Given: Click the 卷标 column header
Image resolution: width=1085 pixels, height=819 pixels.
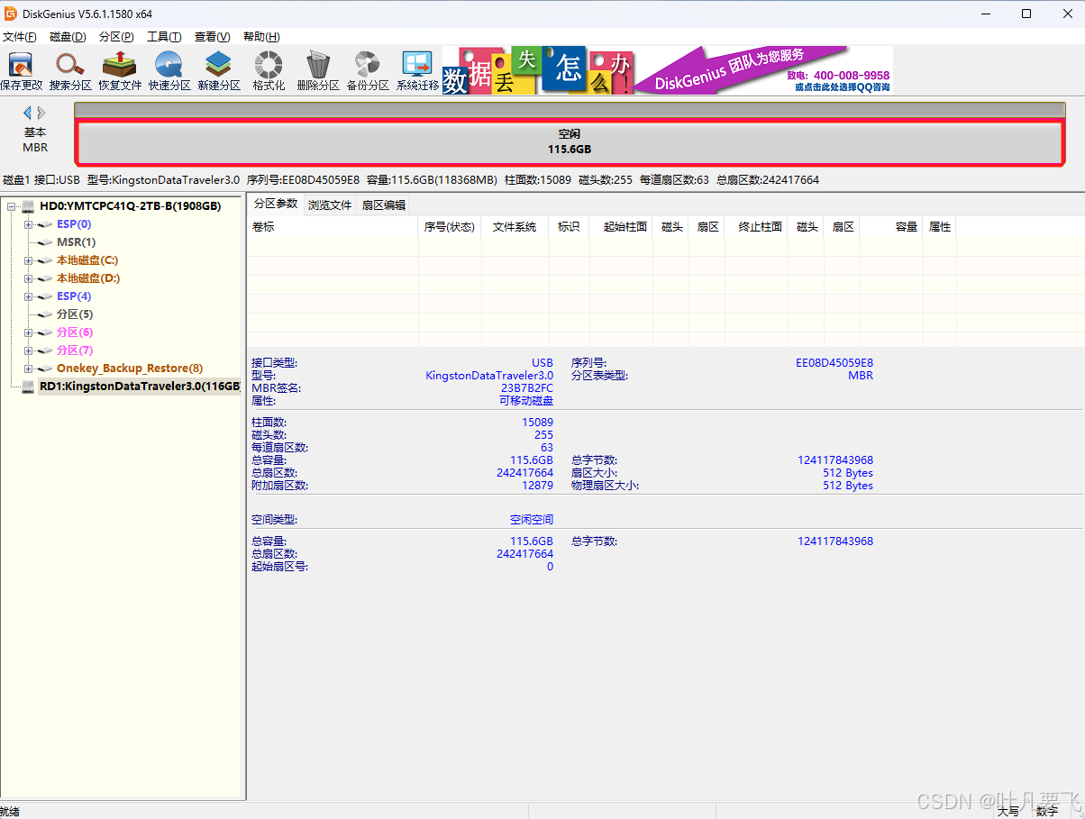Looking at the screenshot, I should [333, 227].
